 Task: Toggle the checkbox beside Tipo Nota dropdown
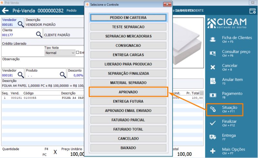click(78, 53)
